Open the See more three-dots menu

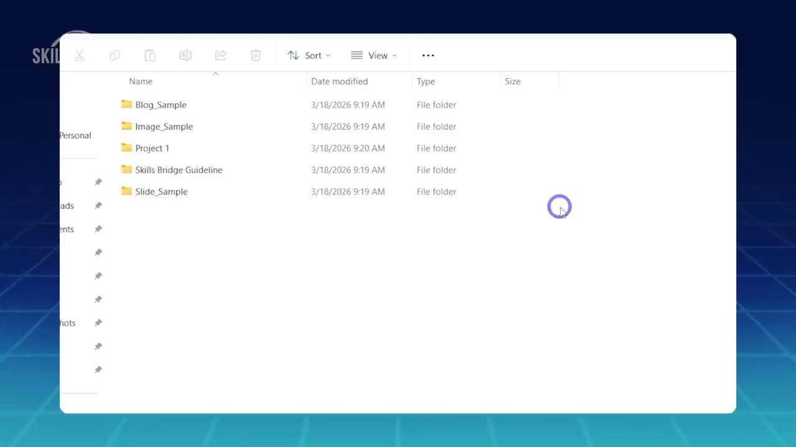click(x=428, y=55)
